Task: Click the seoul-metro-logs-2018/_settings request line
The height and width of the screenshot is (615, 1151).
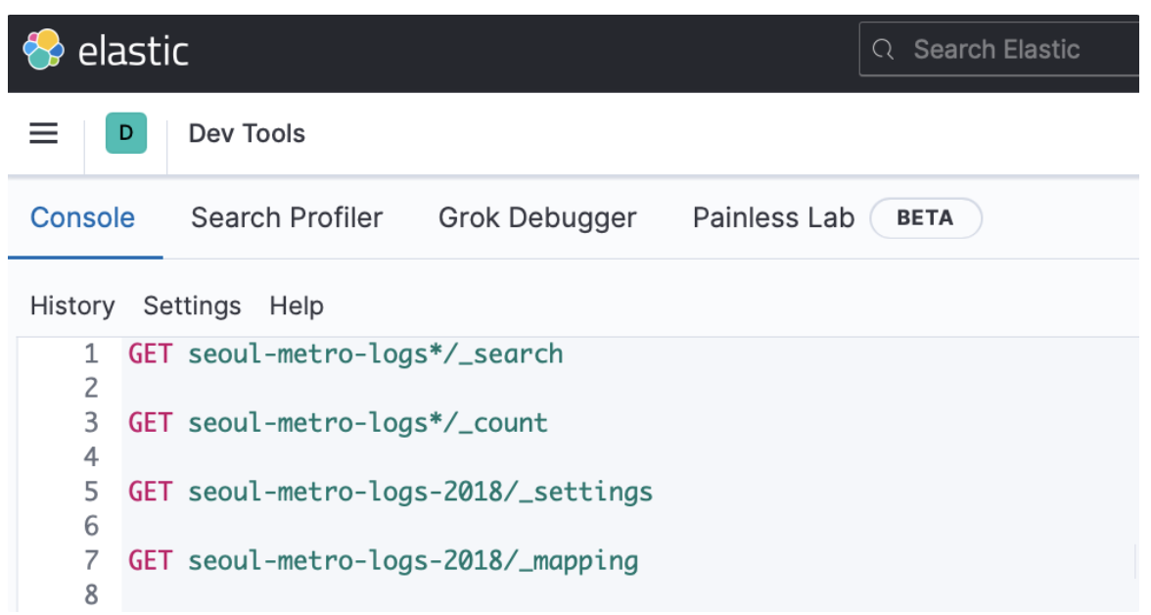Action: click(391, 492)
